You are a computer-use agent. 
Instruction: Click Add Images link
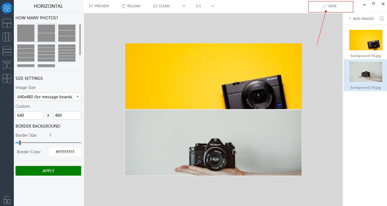361,19
